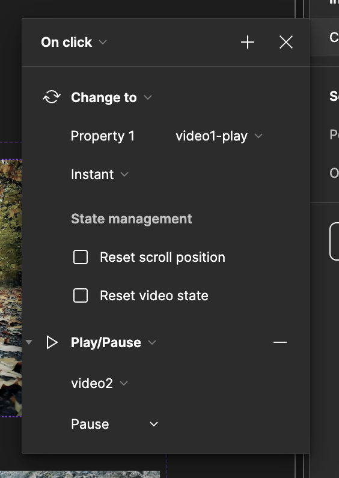Close the On click interaction panel
Screen dimensions: 339x478
[286, 42]
